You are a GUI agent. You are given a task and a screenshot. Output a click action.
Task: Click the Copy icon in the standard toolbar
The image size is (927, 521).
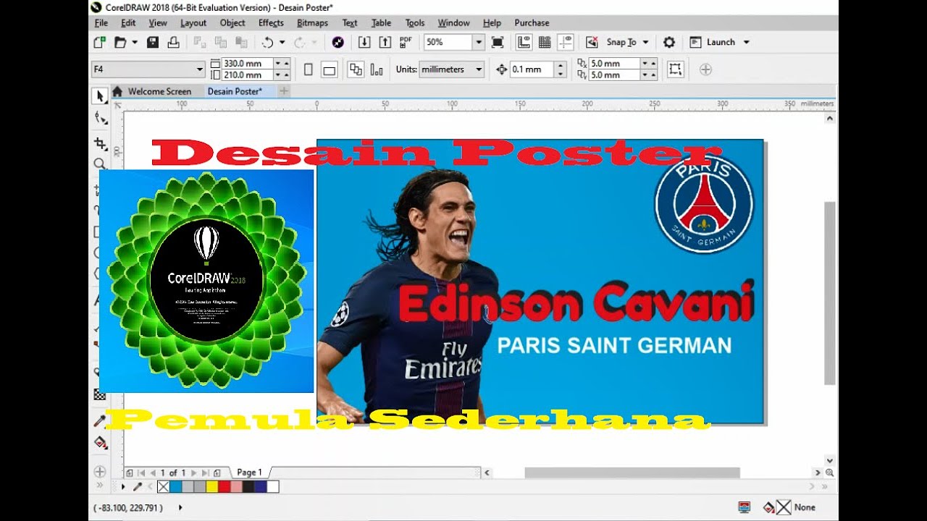click(221, 42)
